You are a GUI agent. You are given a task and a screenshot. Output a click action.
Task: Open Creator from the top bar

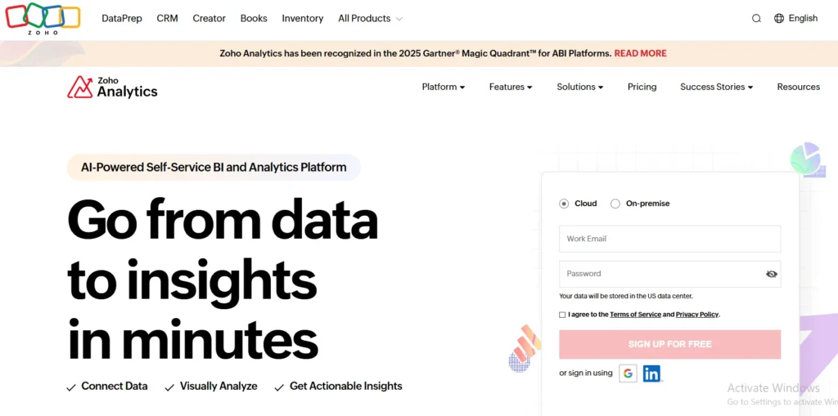click(209, 18)
